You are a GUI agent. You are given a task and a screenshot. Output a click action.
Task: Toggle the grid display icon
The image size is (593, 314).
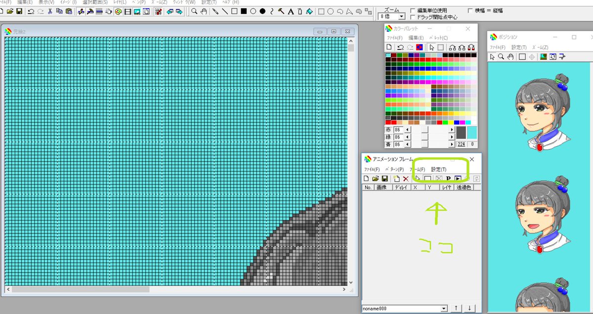pos(159,11)
